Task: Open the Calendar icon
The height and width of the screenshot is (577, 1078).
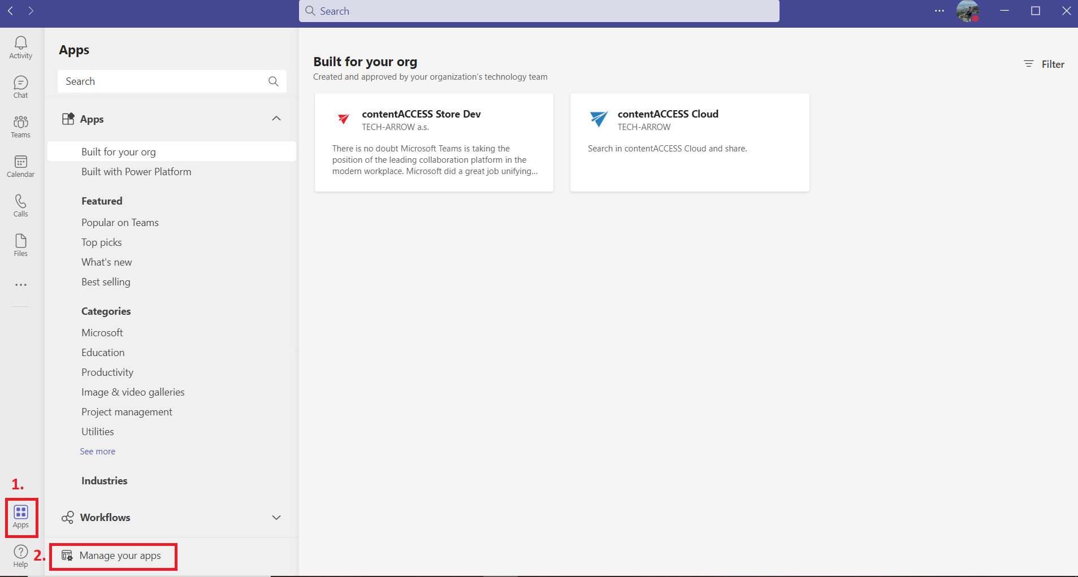Action: pyautogui.click(x=21, y=166)
